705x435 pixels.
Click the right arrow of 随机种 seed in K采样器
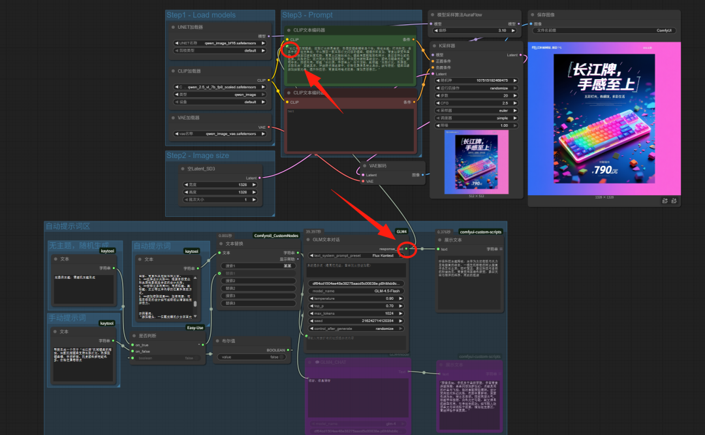click(x=515, y=80)
